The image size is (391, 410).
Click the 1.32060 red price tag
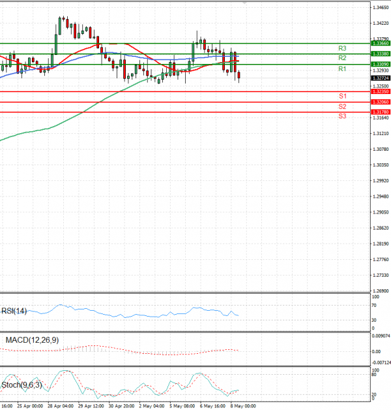380,102
